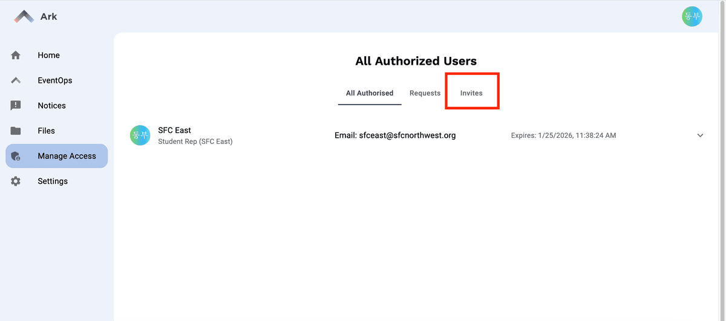Click the Settings gear icon
Screen dimensions: 726x321
click(x=16, y=181)
